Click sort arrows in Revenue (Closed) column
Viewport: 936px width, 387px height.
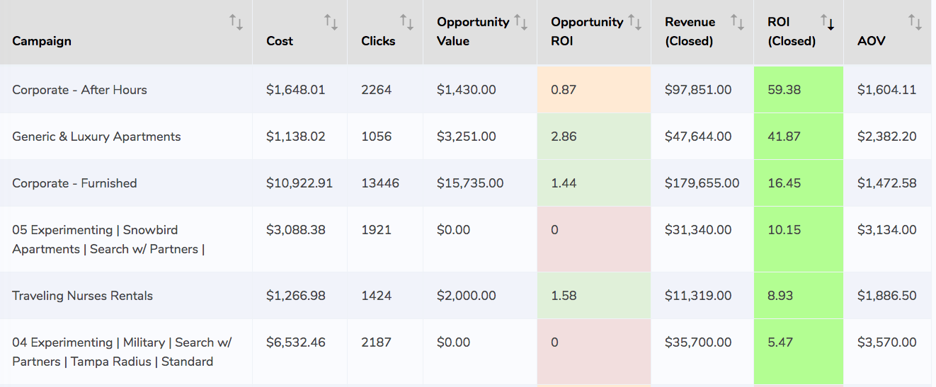point(738,23)
